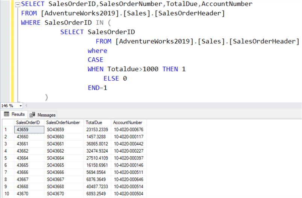Select account number 10-4020-000227
The width and height of the screenshot is (302, 198).
[x=129, y=151]
